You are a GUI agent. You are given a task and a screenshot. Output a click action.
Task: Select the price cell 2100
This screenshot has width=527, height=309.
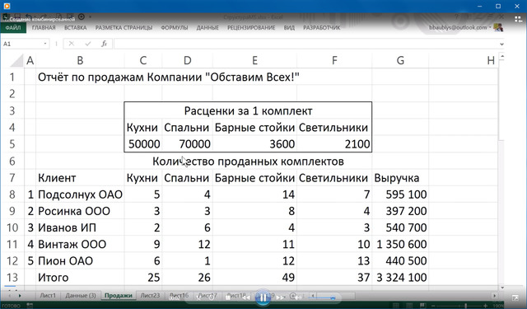334,144
